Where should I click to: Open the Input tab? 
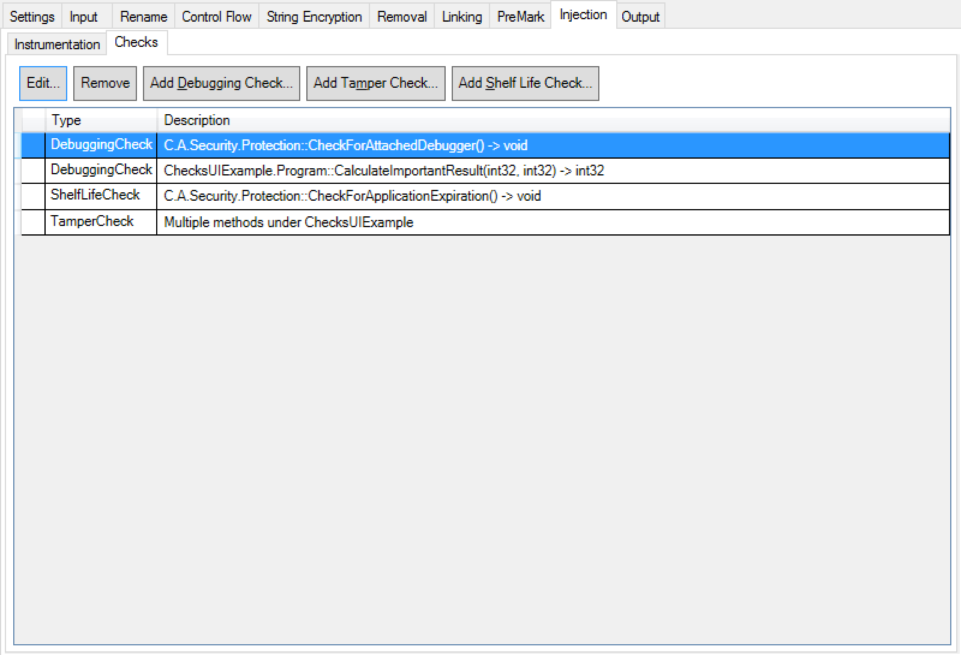[x=84, y=16]
